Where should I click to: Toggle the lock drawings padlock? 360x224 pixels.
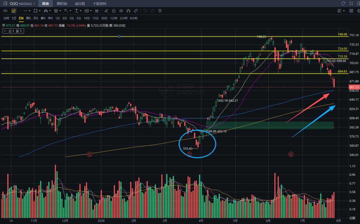[114, 11]
